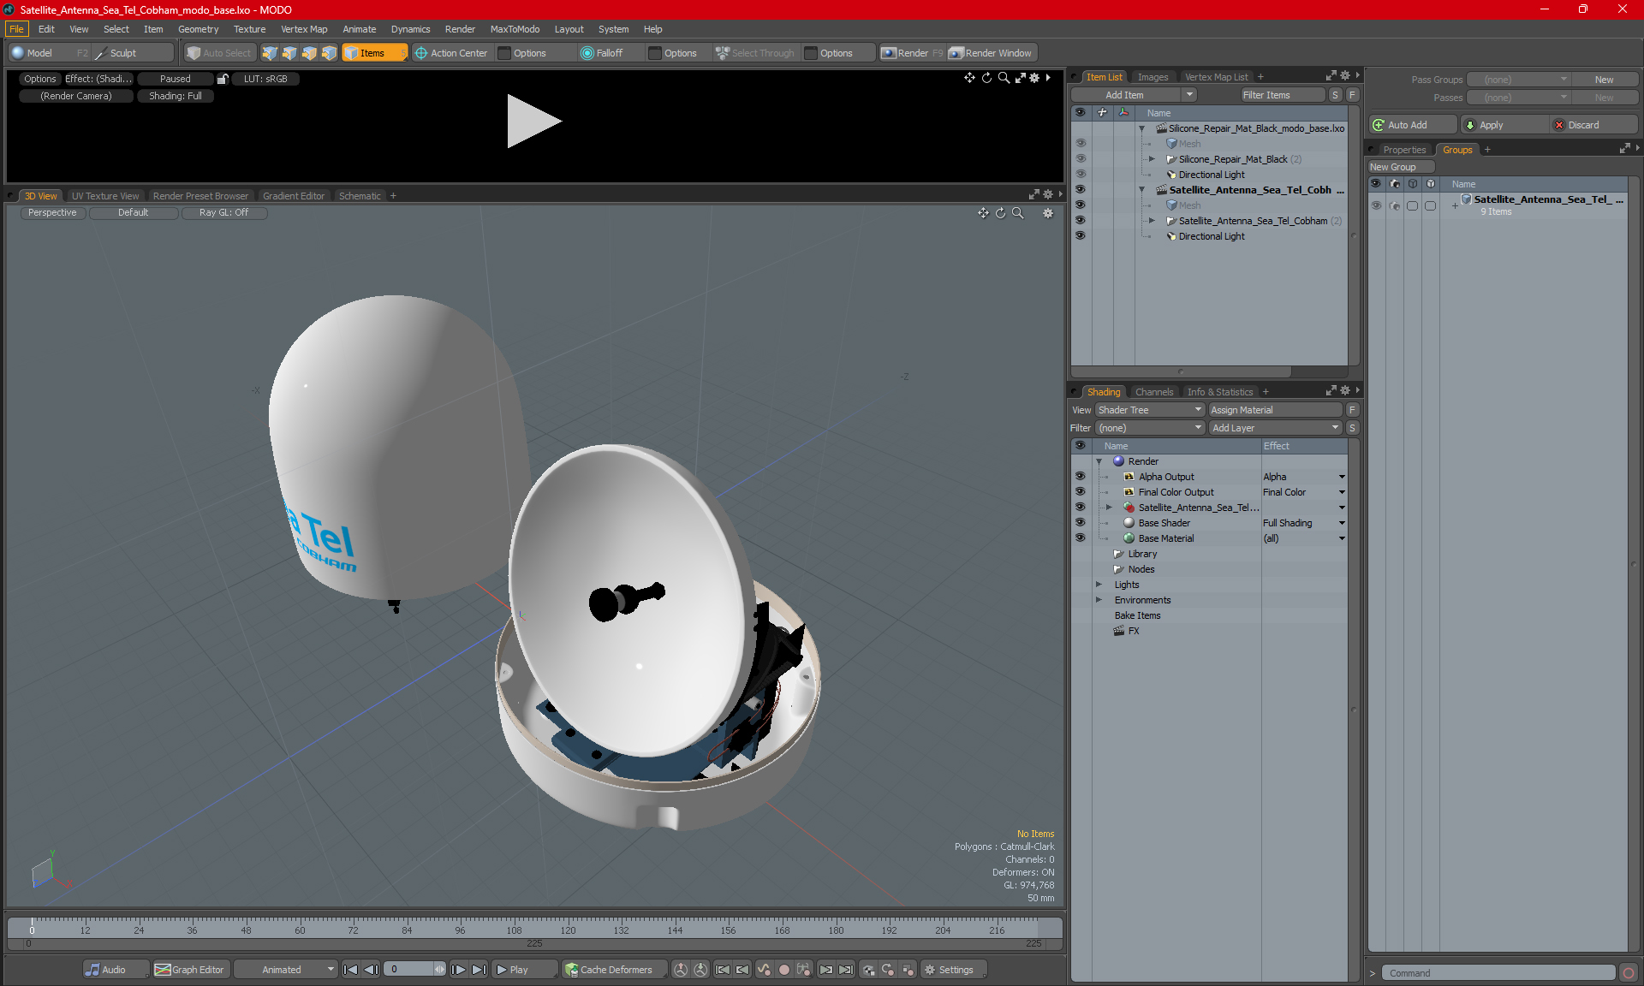
Task: Click the 3D viewport rotate icon
Action: [x=1000, y=213]
